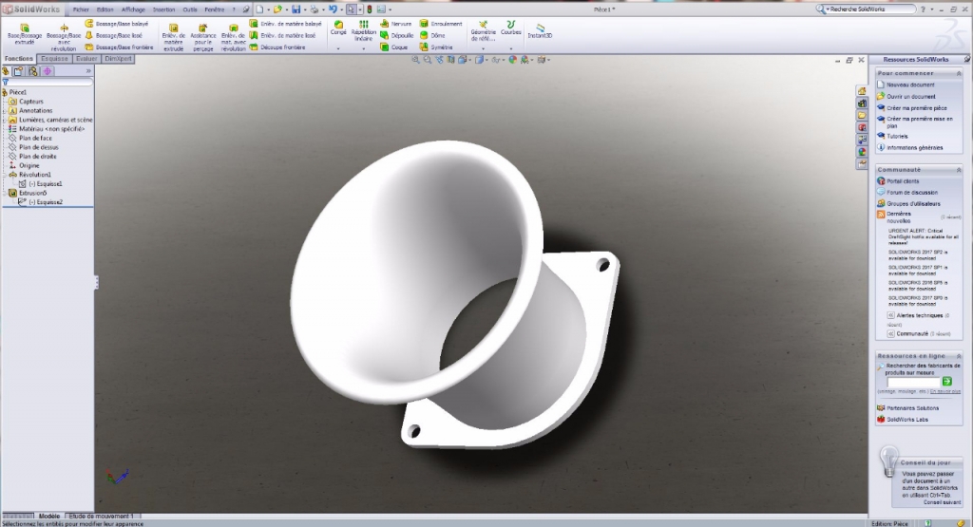Select Bossage/Base avec révolution tool

(64, 37)
